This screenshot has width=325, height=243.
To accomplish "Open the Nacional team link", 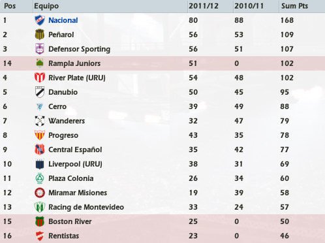I will point(63,20).
